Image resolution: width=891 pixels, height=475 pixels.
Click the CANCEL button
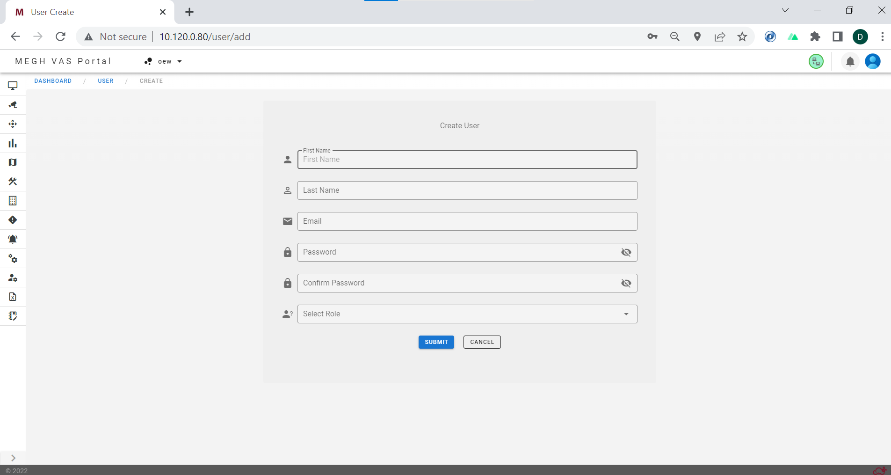482,342
